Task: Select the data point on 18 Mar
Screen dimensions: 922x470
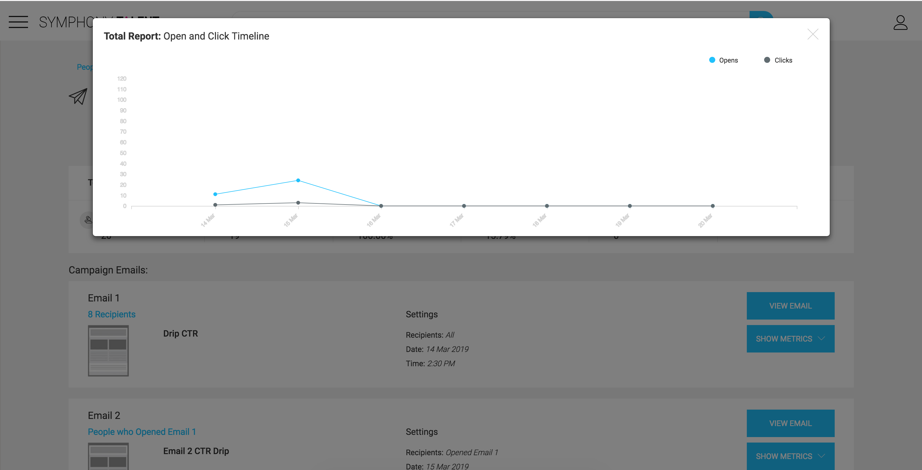Action: pyautogui.click(x=547, y=206)
